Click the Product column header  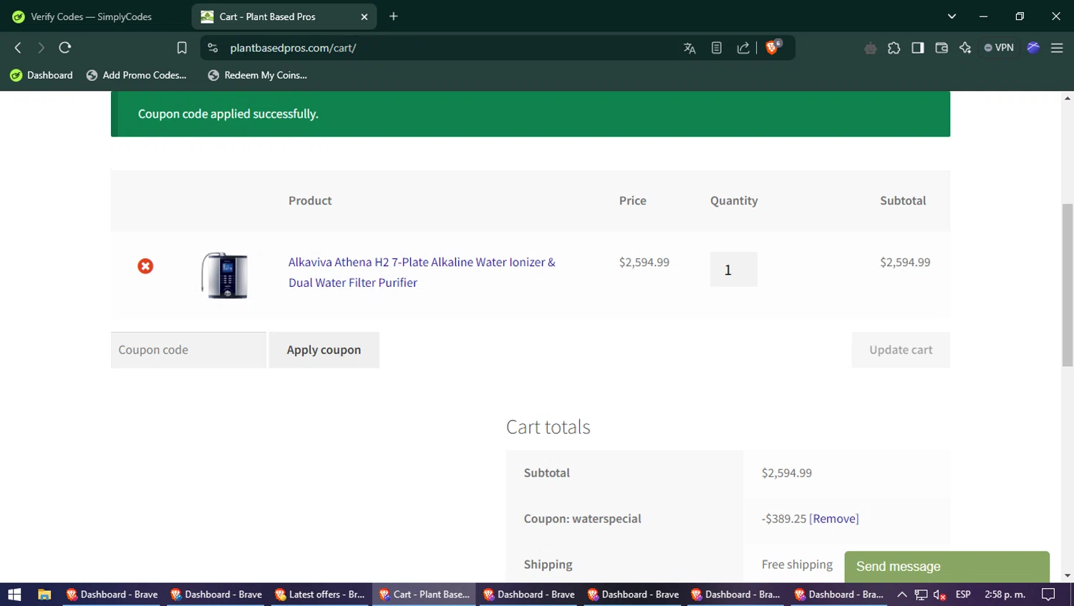tap(310, 201)
